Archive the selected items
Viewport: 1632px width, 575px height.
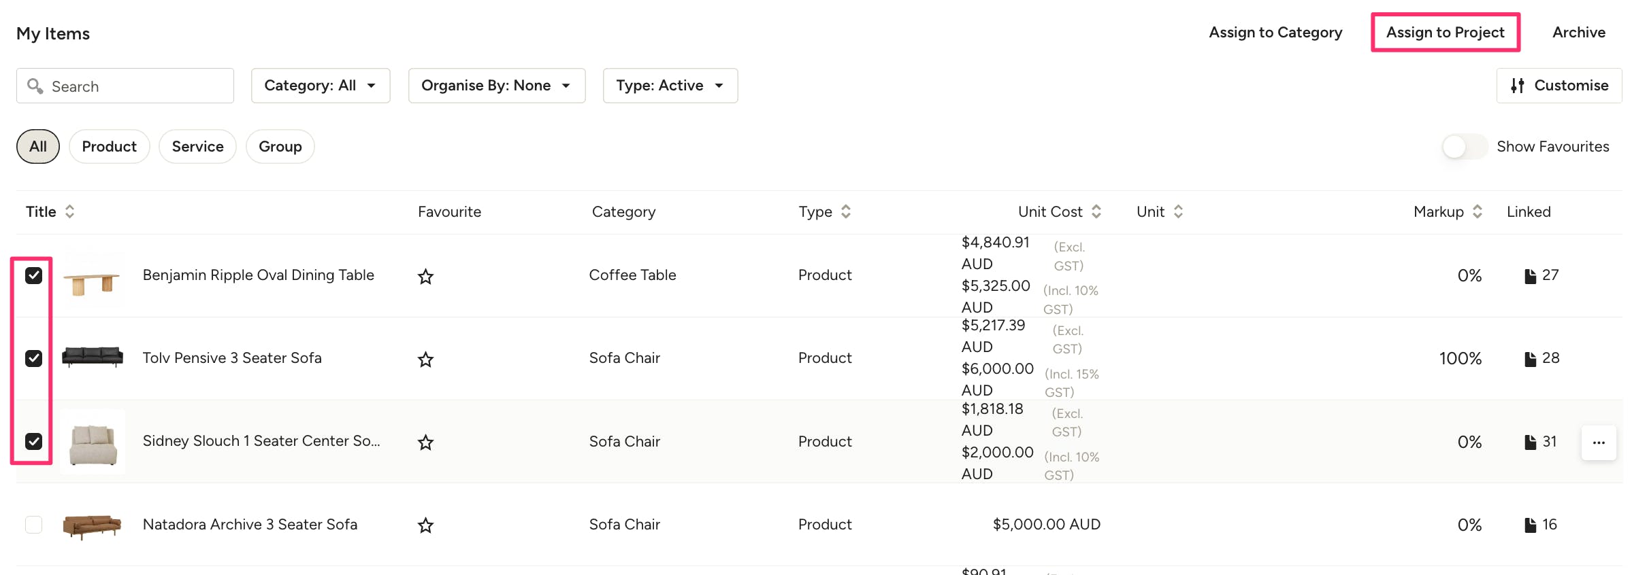(x=1578, y=33)
